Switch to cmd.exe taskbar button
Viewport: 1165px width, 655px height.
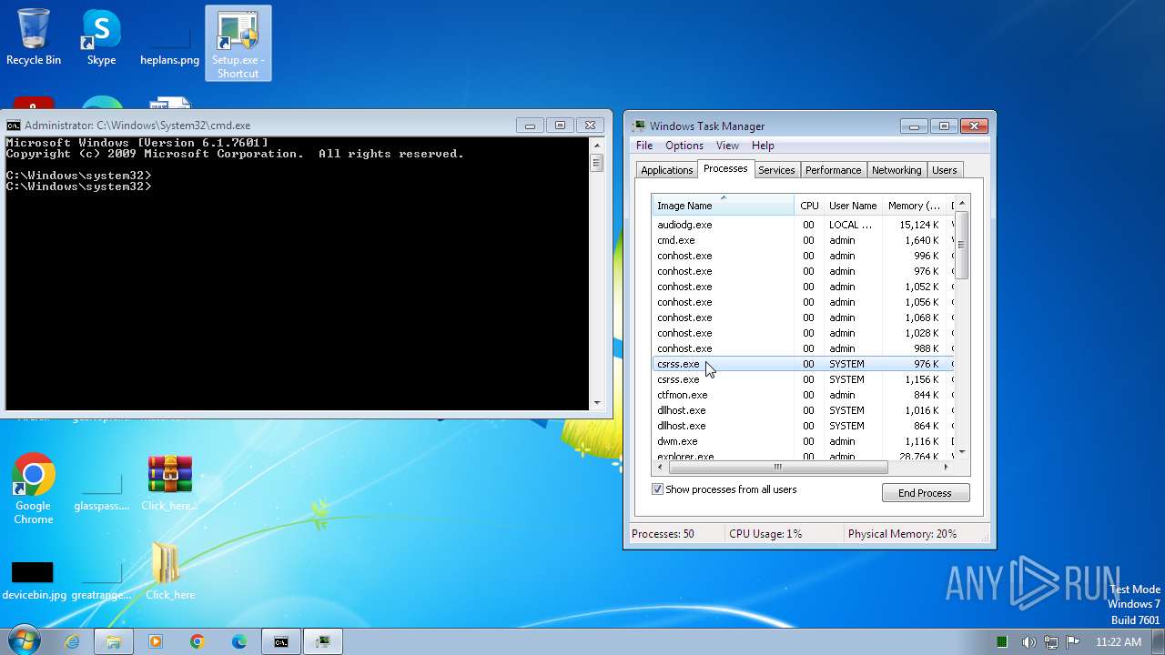[x=281, y=641]
